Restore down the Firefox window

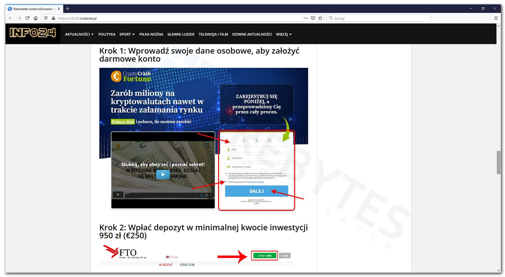coord(483,9)
